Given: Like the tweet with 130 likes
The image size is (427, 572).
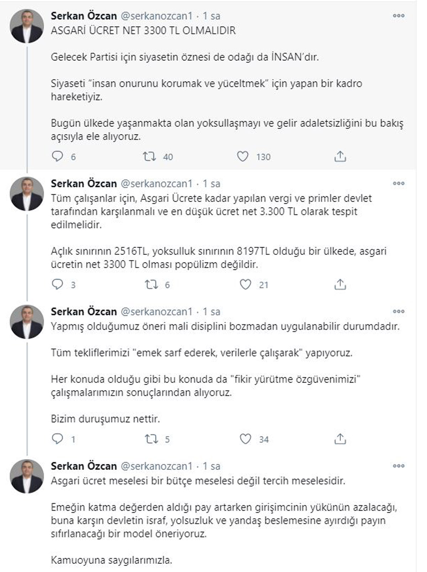Looking at the screenshot, I should (243, 155).
